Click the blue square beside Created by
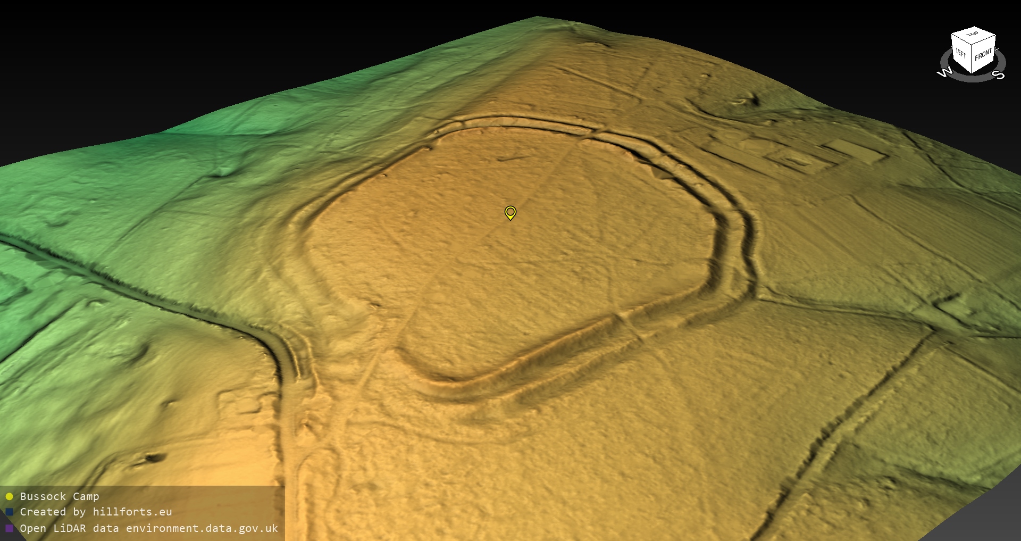Screen dimensions: 1021x541 (x=9, y=512)
